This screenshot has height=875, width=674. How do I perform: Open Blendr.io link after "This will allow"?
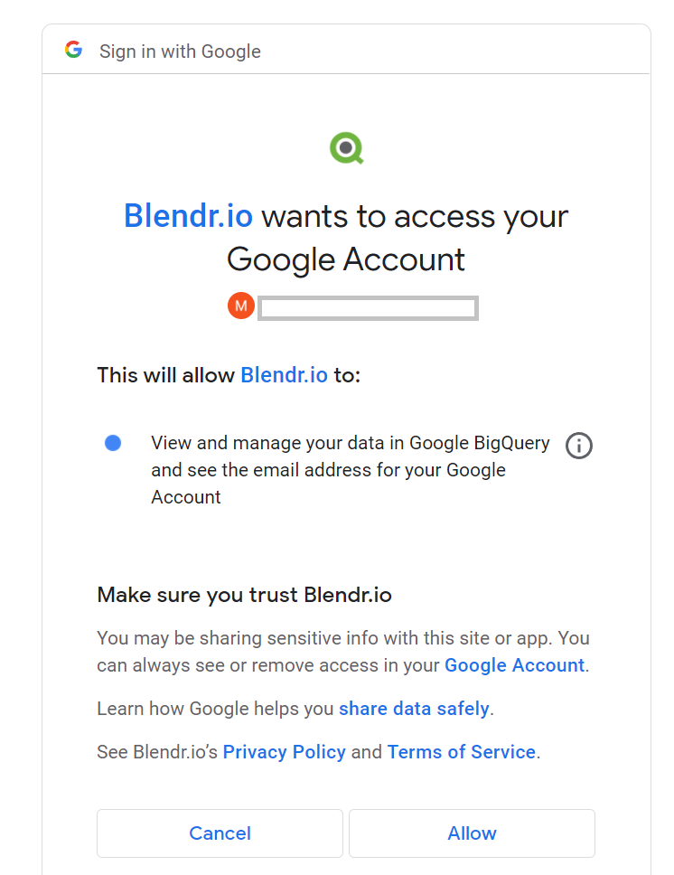(284, 375)
